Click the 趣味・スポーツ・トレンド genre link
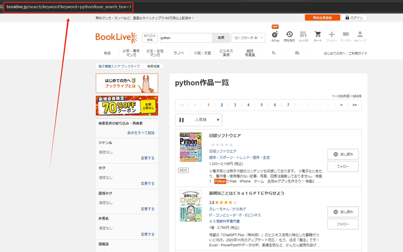 229,157
